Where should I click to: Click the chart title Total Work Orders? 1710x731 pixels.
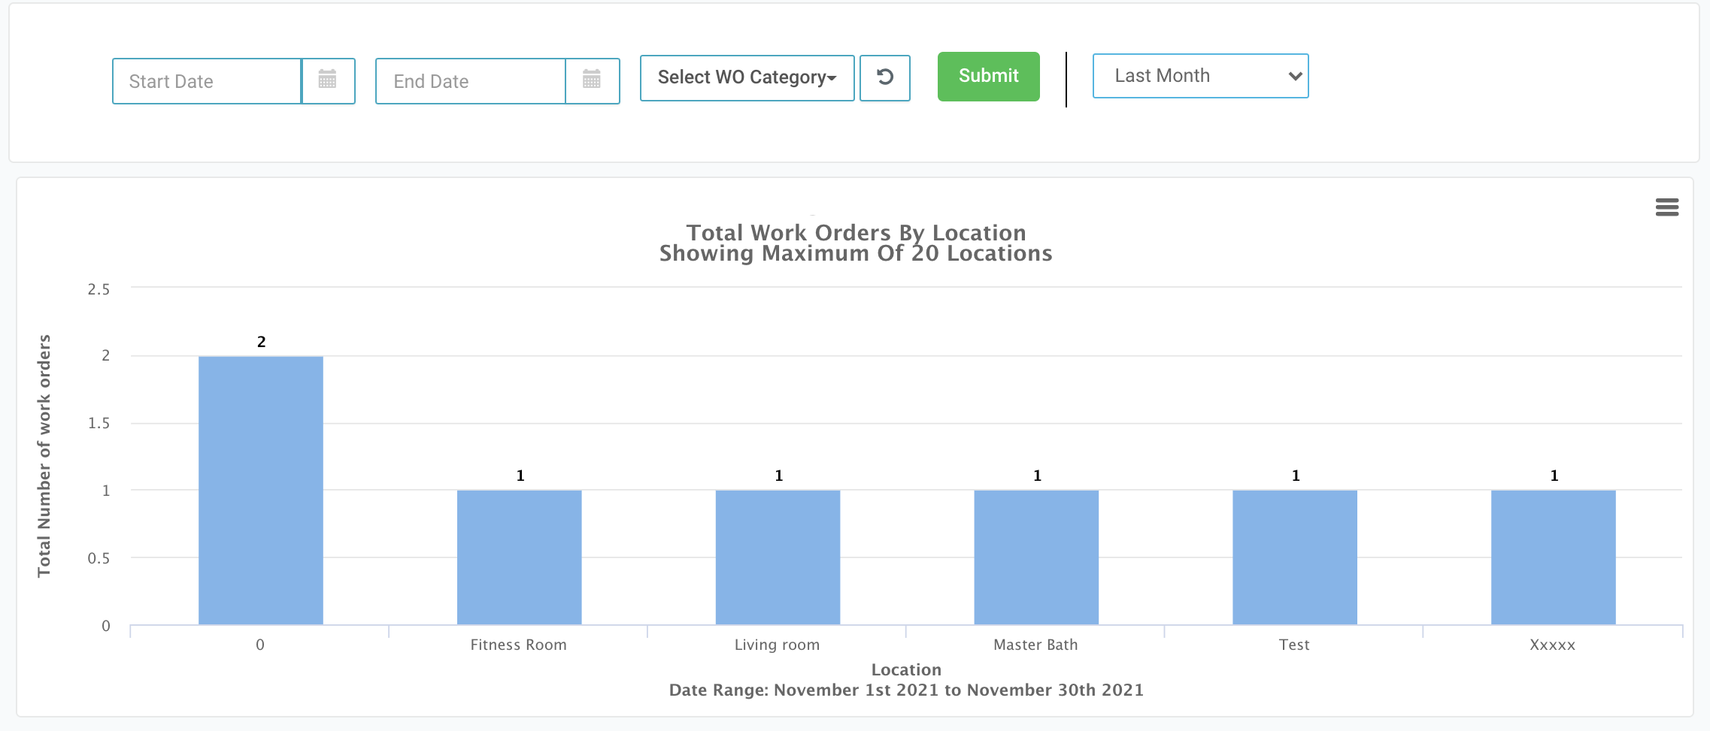pyautogui.click(x=856, y=233)
